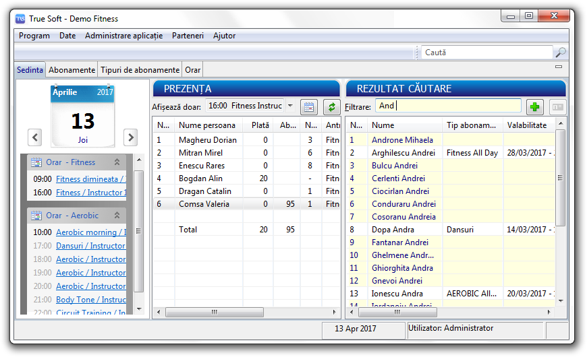Click the magnifier search icon
The height and width of the screenshot is (357, 587).
tap(560, 53)
